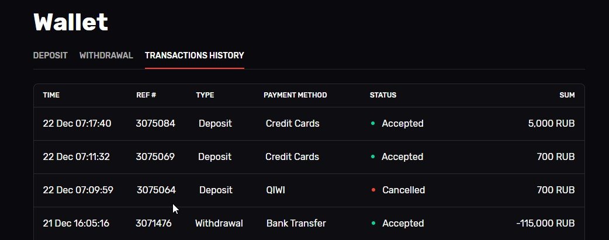Open the Deposit tab
The height and width of the screenshot is (240, 609).
(50, 55)
